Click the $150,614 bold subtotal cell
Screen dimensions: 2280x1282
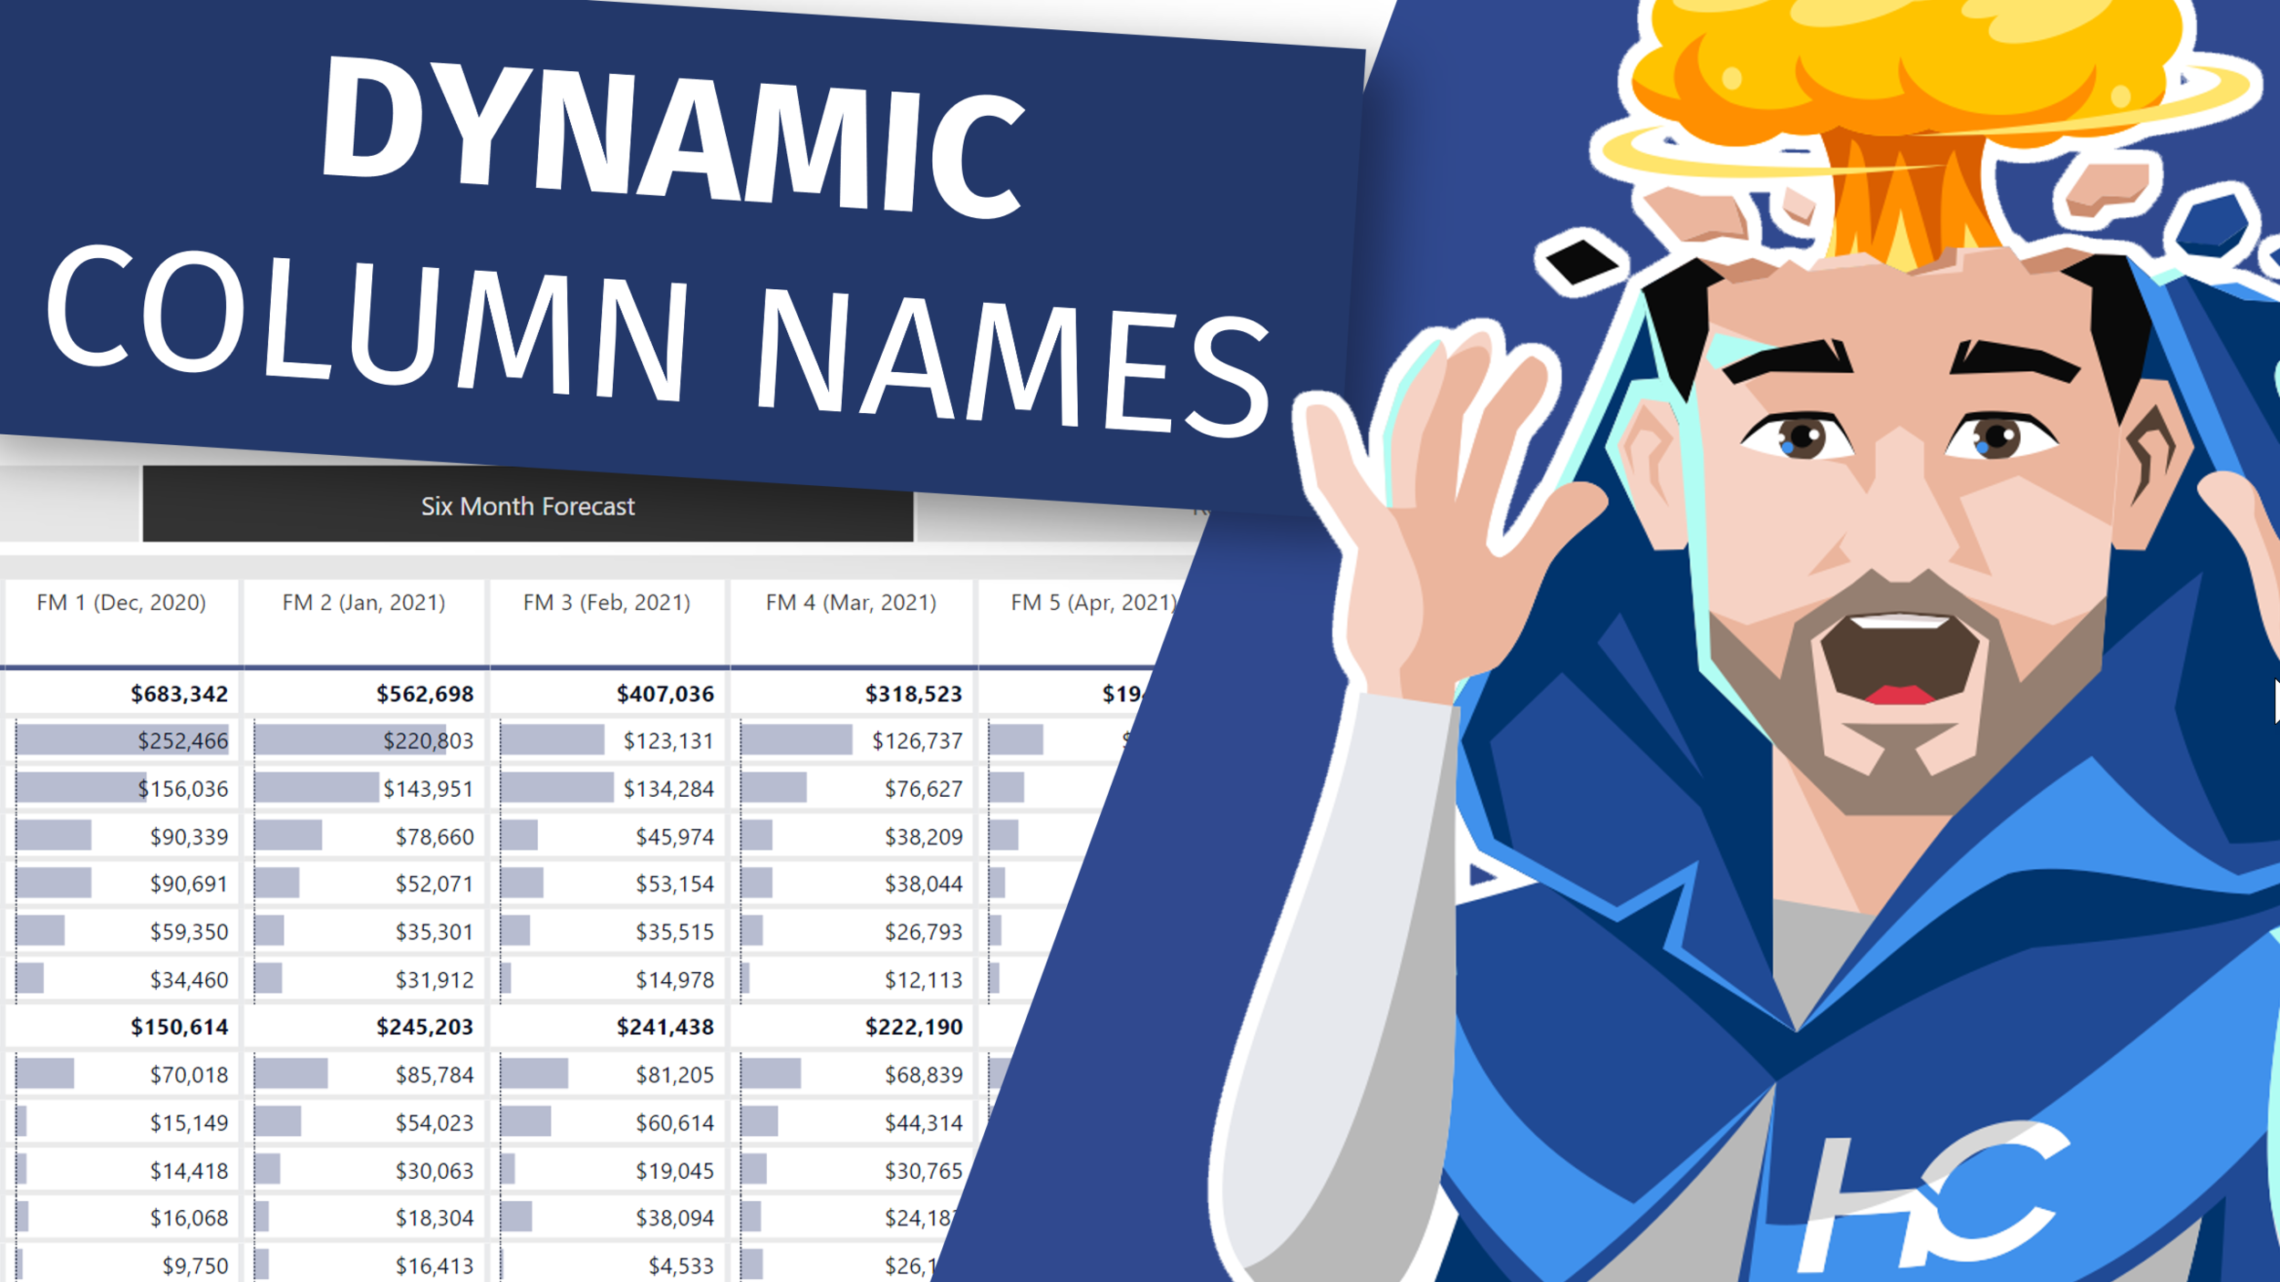(179, 1027)
